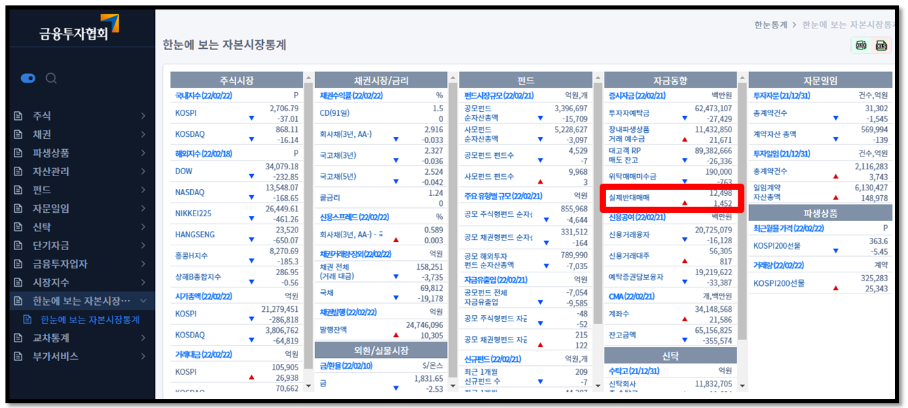
Task: Open 투자자예탁금 link
Action: pyautogui.click(x=629, y=113)
